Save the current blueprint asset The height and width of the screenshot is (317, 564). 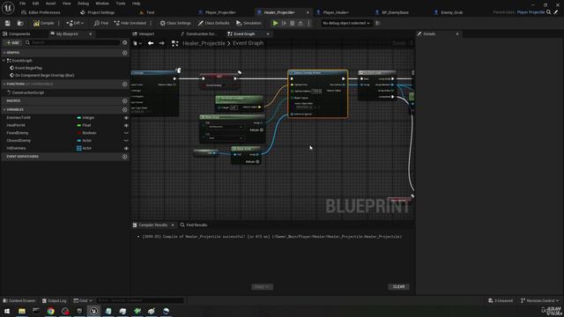tap(8, 23)
